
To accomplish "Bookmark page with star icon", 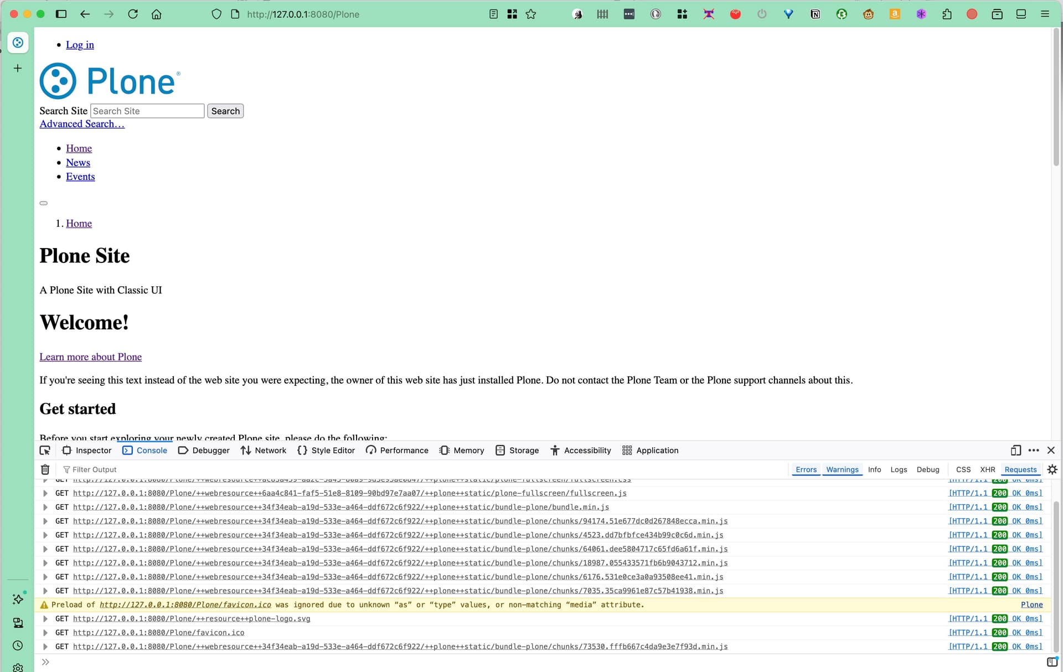I will [x=531, y=14].
